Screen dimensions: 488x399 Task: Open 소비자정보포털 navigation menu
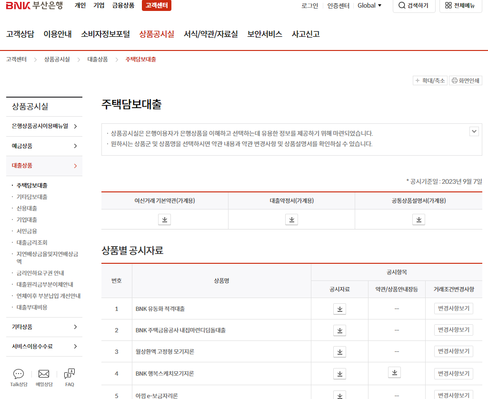click(106, 34)
